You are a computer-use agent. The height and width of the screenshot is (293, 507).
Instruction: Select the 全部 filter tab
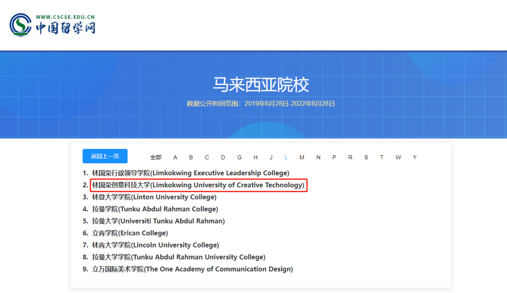155,158
